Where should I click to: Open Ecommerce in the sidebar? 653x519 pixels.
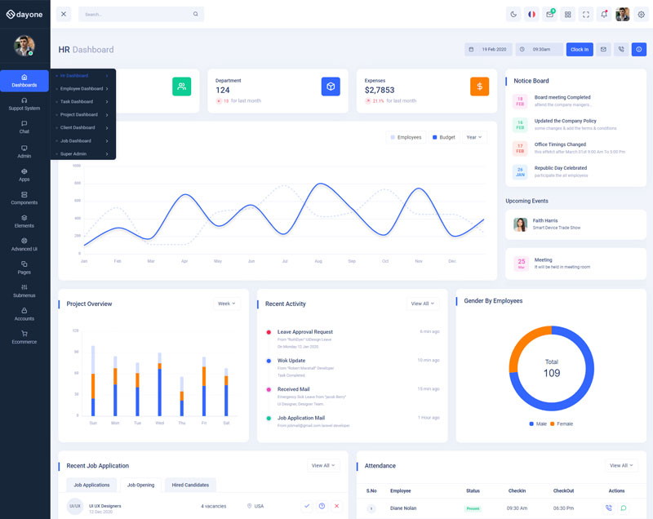(x=24, y=337)
